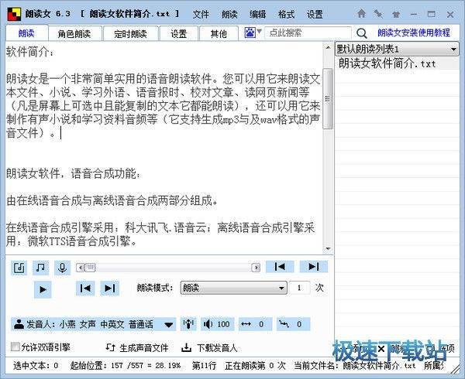465x379 pixels.
Task: Switch to the 定时朗读 tab
Action: pyautogui.click(x=130, y=33)
